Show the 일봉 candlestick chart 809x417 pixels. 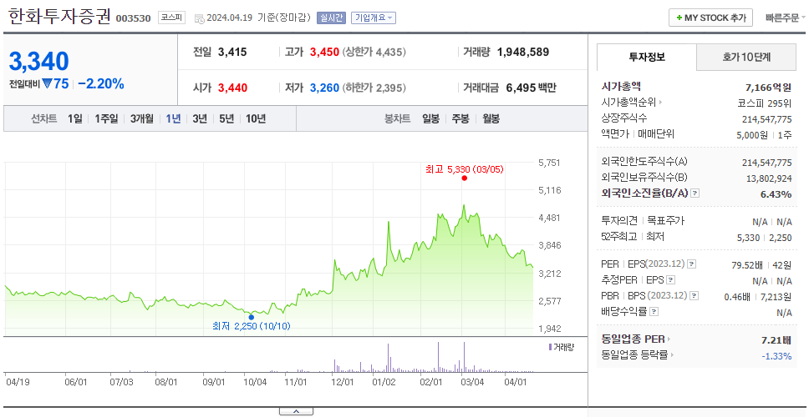click(x=430, y=119)
